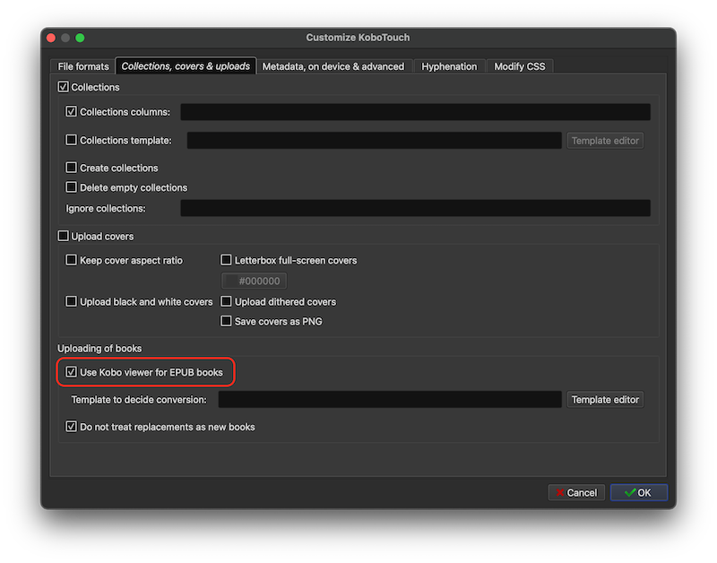Switch to the Modify CSS tab

coord(520,66)
